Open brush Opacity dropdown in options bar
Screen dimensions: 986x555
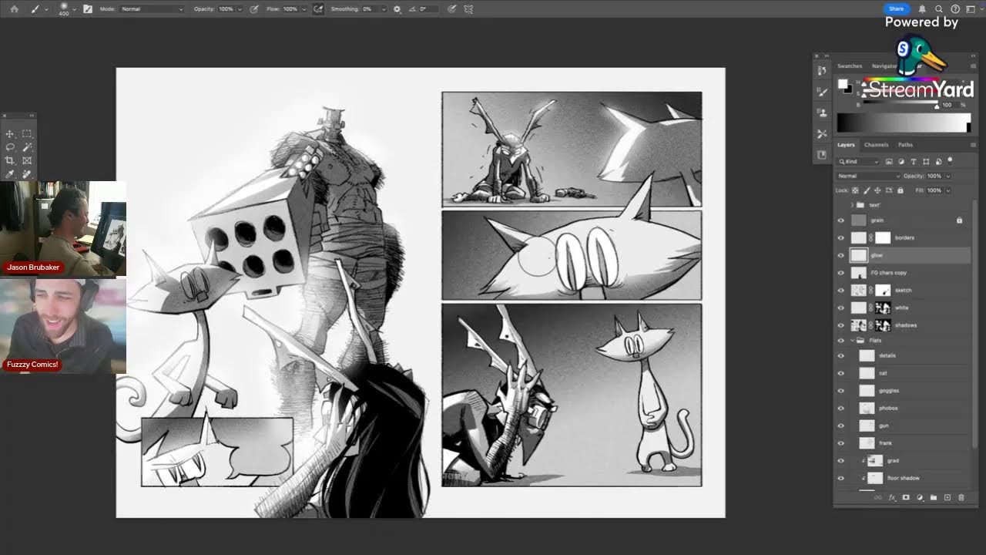tap(240, 9)
